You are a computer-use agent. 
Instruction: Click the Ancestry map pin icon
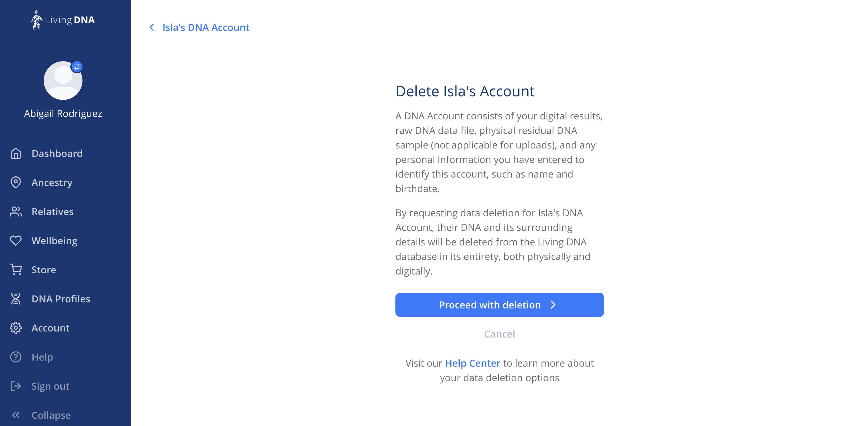[16, 182]
